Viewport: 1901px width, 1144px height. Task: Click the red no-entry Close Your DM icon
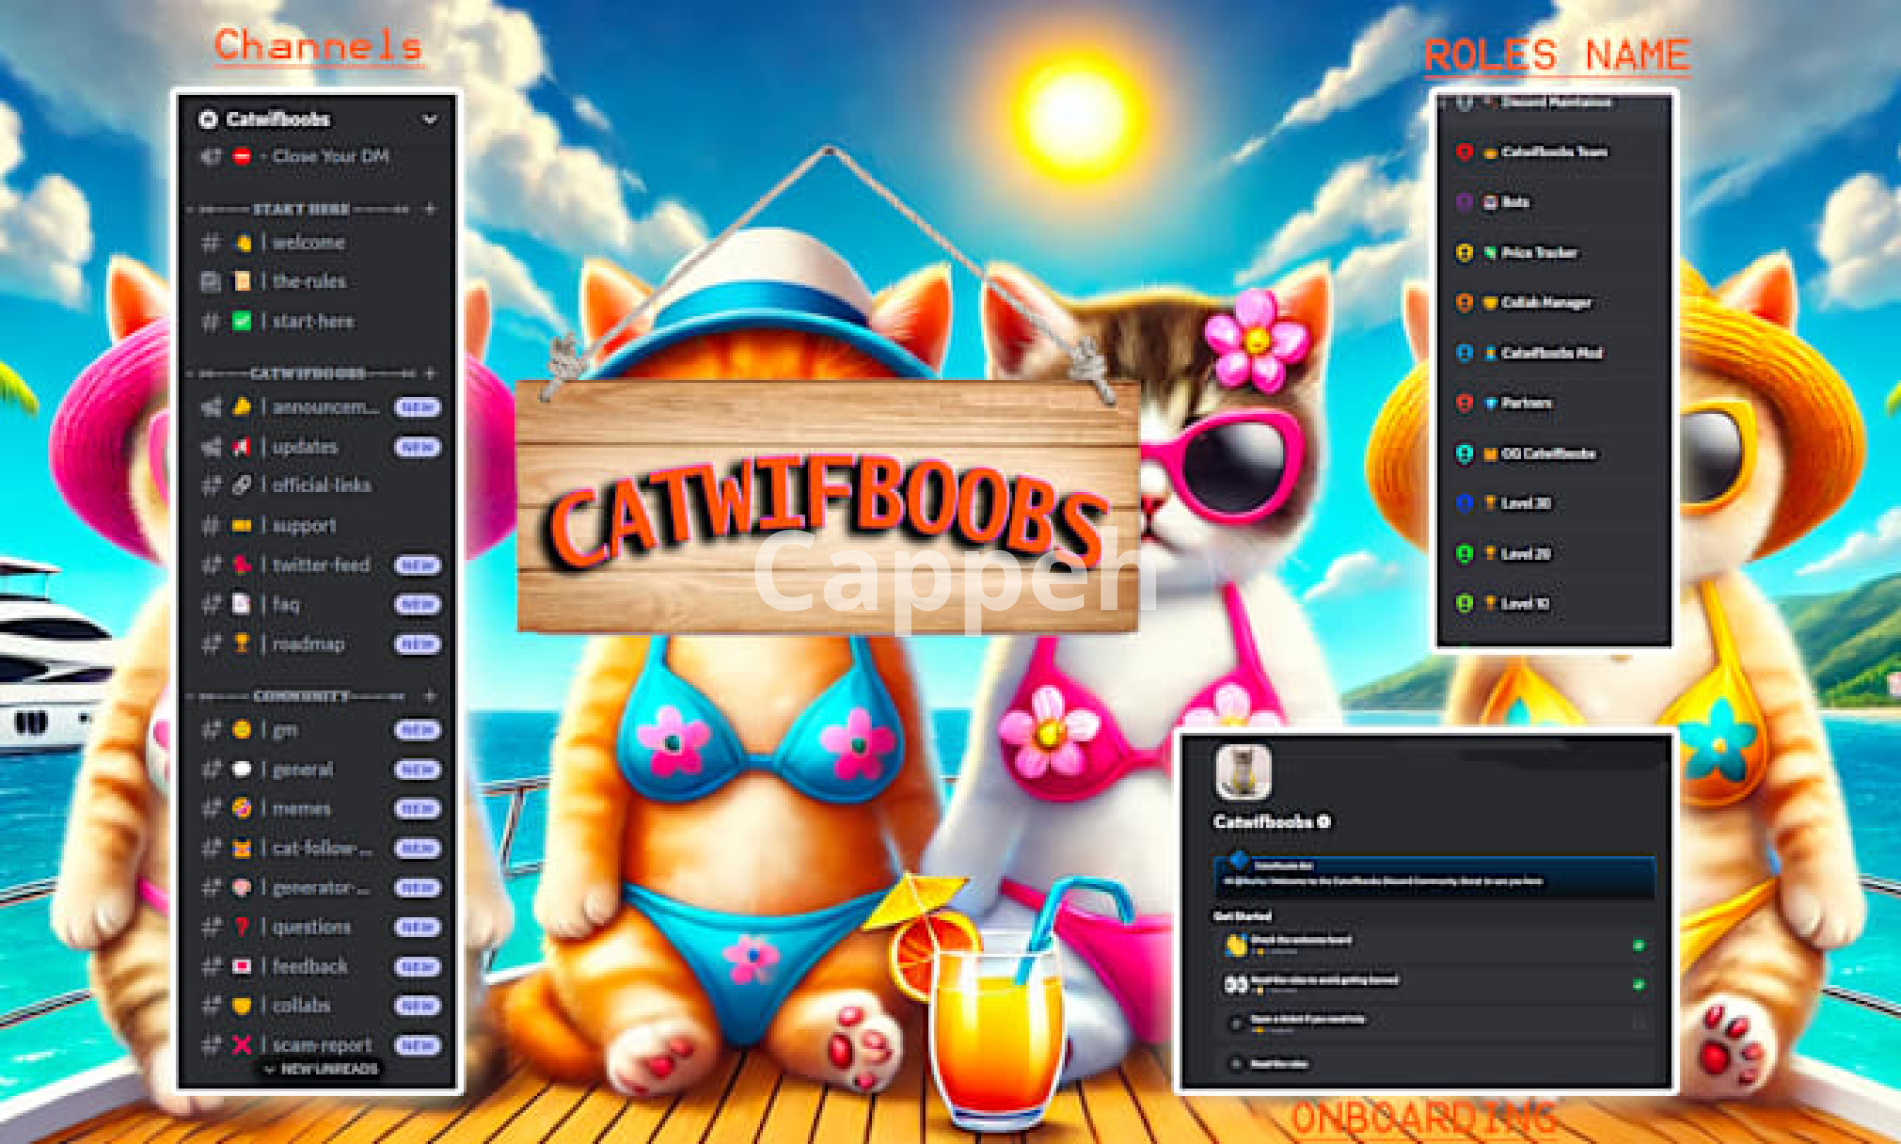pos(242,156)
